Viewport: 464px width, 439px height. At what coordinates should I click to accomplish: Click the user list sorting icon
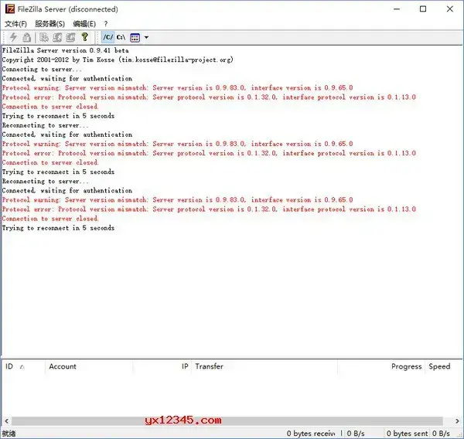(135, 37)
